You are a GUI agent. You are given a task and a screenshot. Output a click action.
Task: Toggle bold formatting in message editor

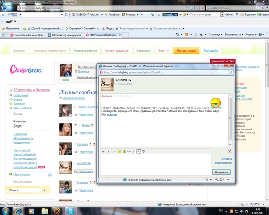click(103, 151)
